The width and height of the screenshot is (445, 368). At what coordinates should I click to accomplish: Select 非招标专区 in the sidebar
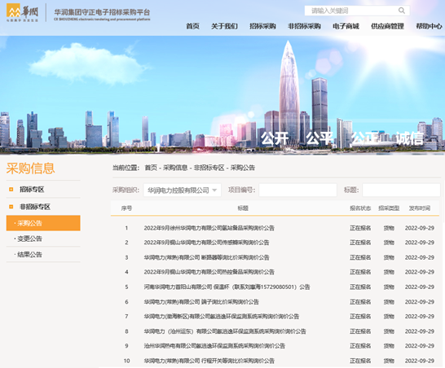35,207
